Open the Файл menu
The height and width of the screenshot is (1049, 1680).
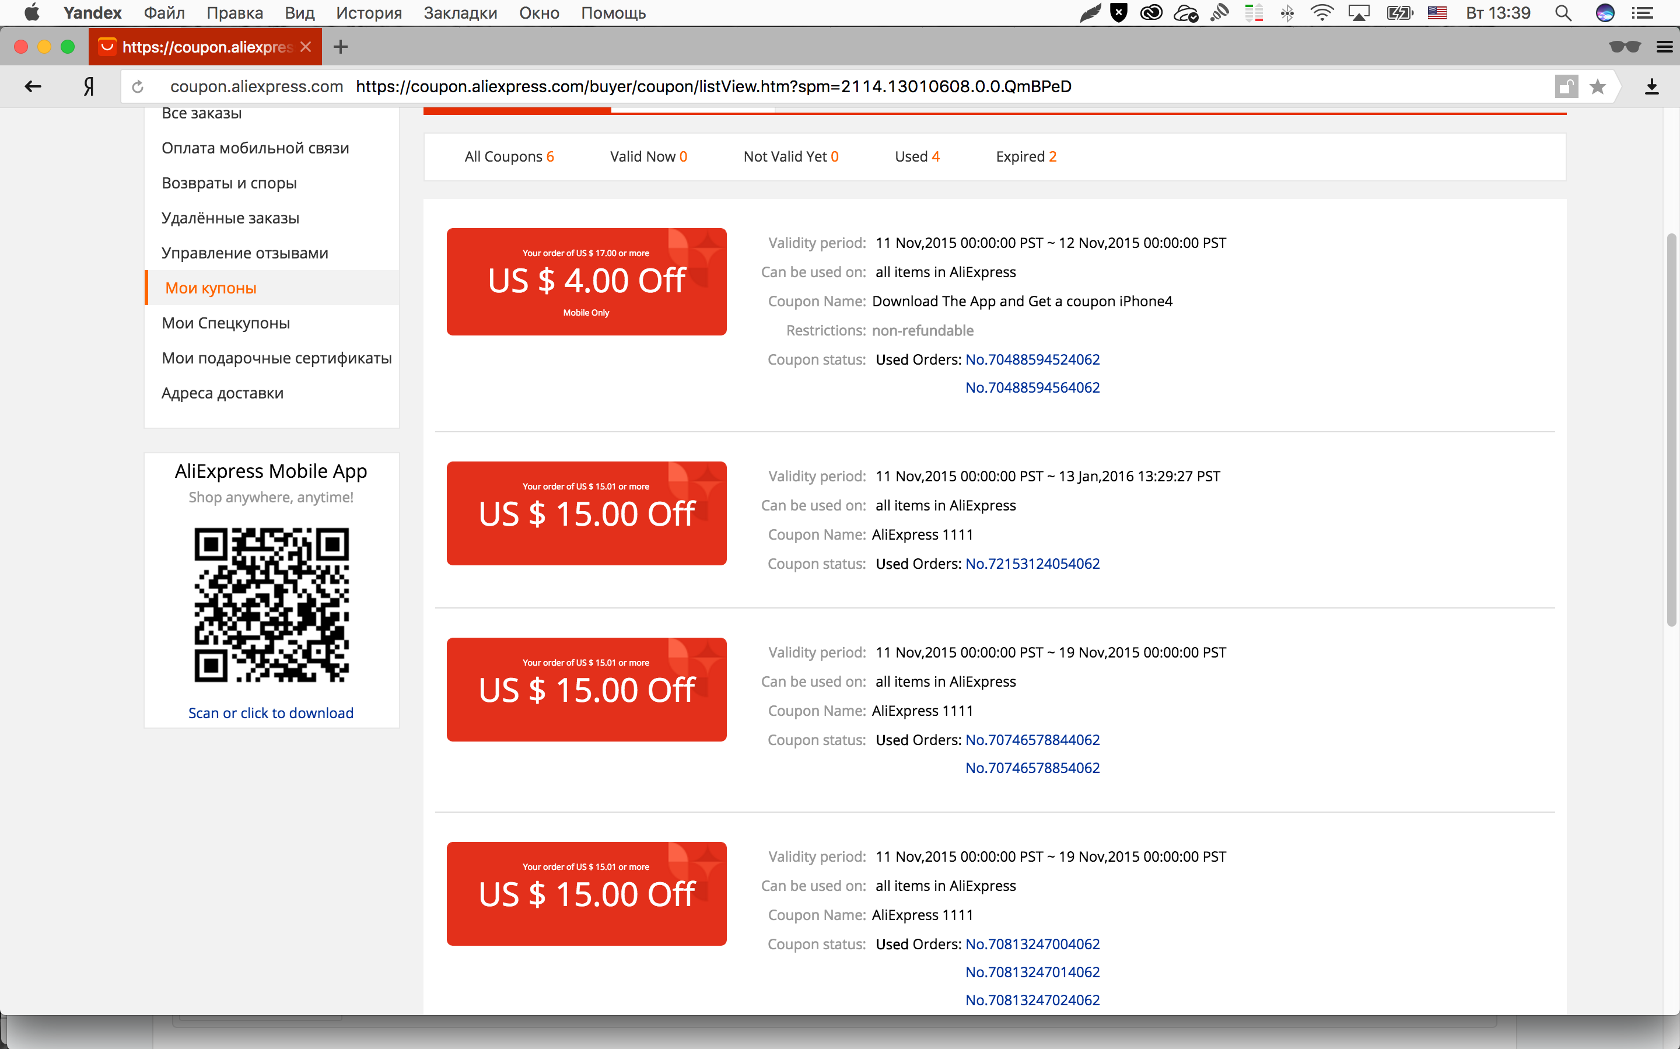click(x=164, y=12)
